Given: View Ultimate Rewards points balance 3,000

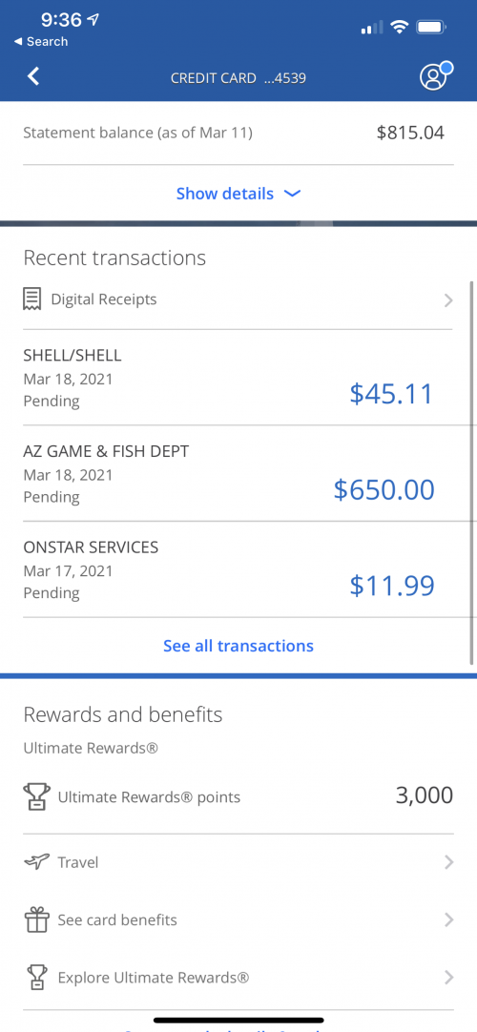Looking at the screenshot, I should 424,795.
